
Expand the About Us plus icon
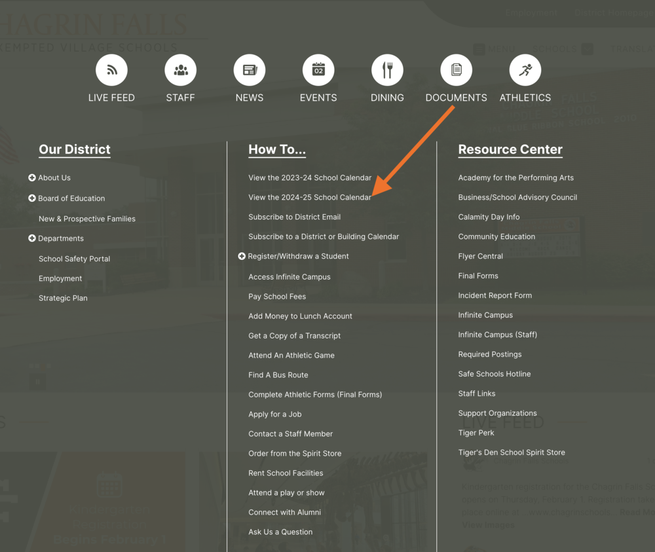[32, 178]
